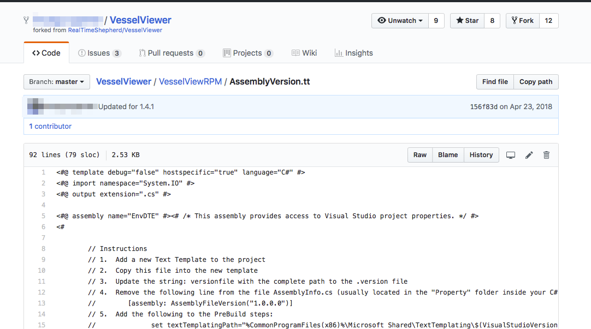Open the committer avatar thumbnail

pyautogui.click(x=36, y=106)
